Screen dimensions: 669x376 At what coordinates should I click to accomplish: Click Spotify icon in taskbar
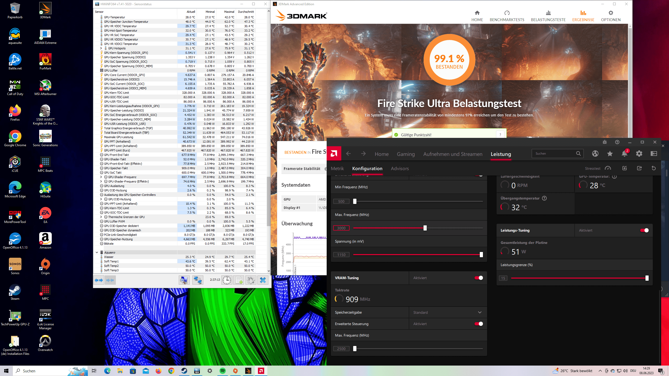click(223, 371)
